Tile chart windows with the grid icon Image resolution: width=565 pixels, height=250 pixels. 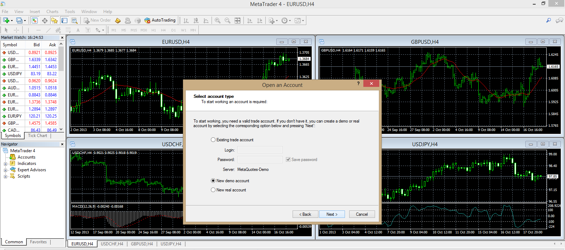click(237, 20)
